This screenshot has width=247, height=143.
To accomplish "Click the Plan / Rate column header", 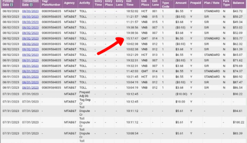I will point(212,3).
